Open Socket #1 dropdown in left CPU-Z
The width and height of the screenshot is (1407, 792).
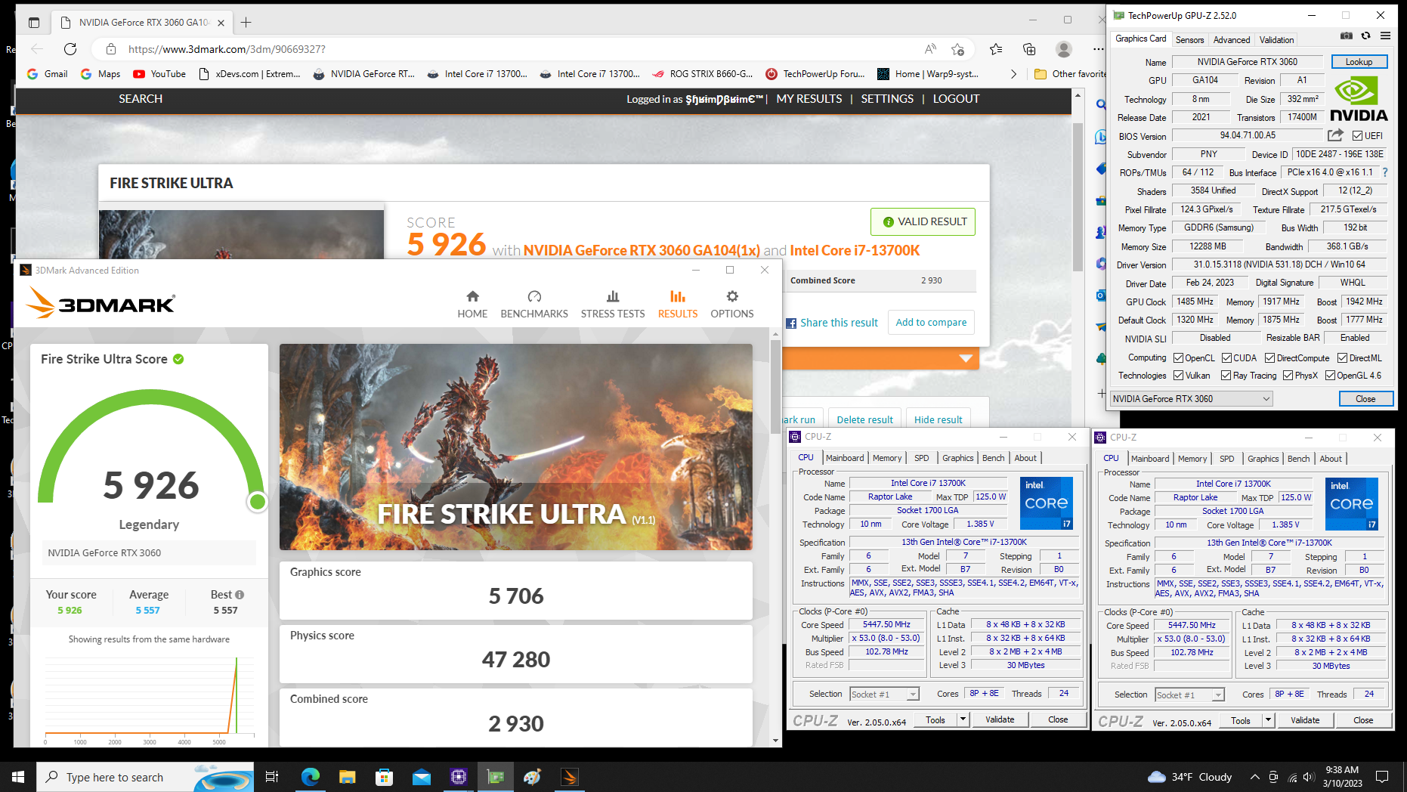[x=884, y=694]
